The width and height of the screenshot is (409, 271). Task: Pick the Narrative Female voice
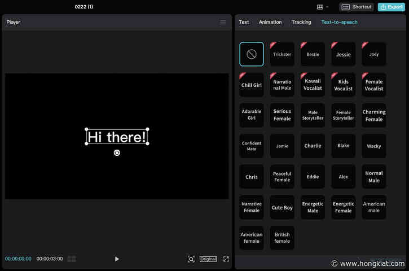tap(252, 207)
